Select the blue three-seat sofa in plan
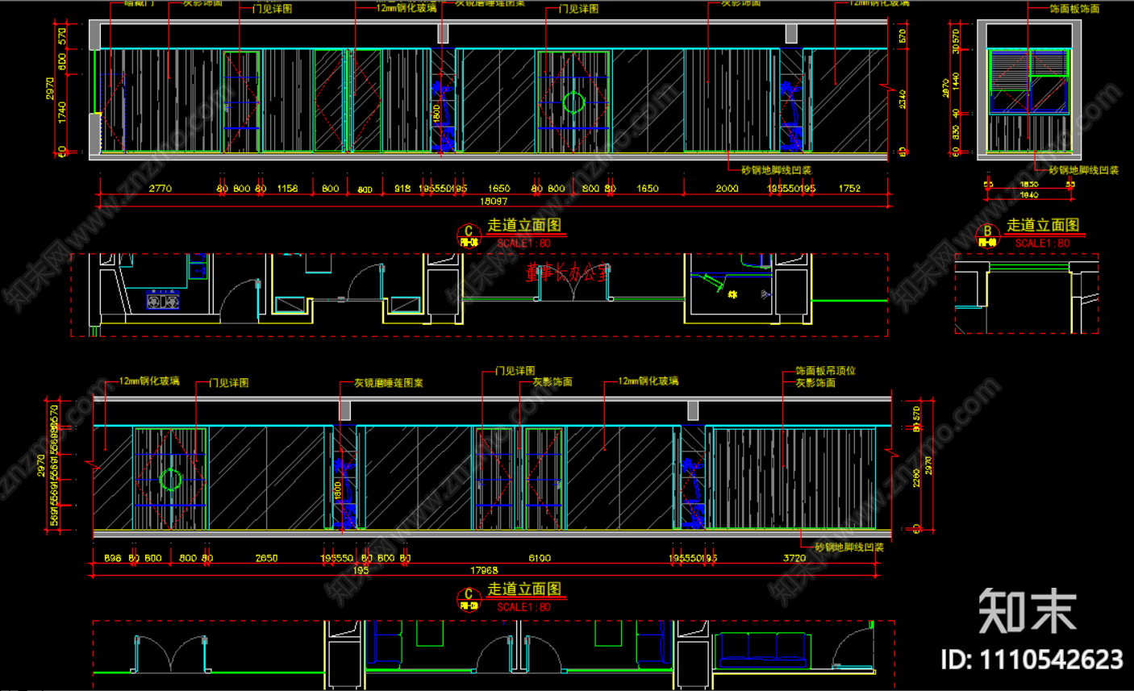1134x691 pixels. (x=762, y=650)
